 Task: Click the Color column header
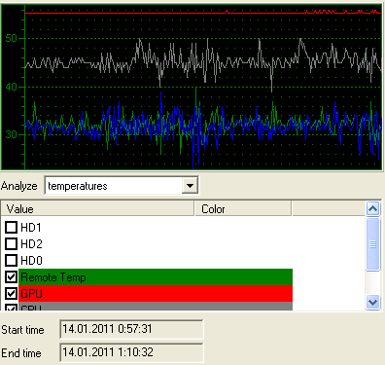click(243, 208)
